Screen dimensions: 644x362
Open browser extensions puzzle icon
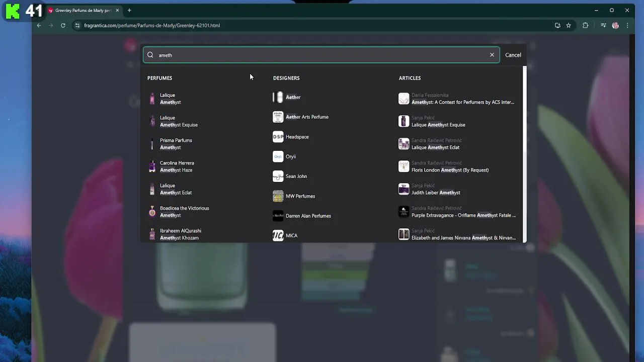pos(585,25)
